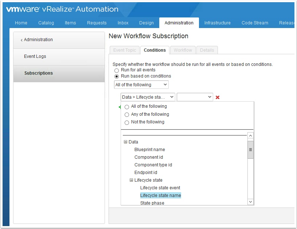Image resolution: width=297 pixels, height=229 pixels.
Task: Go to the Home tab
Action: pyautogui.click(x=21, y=23)
